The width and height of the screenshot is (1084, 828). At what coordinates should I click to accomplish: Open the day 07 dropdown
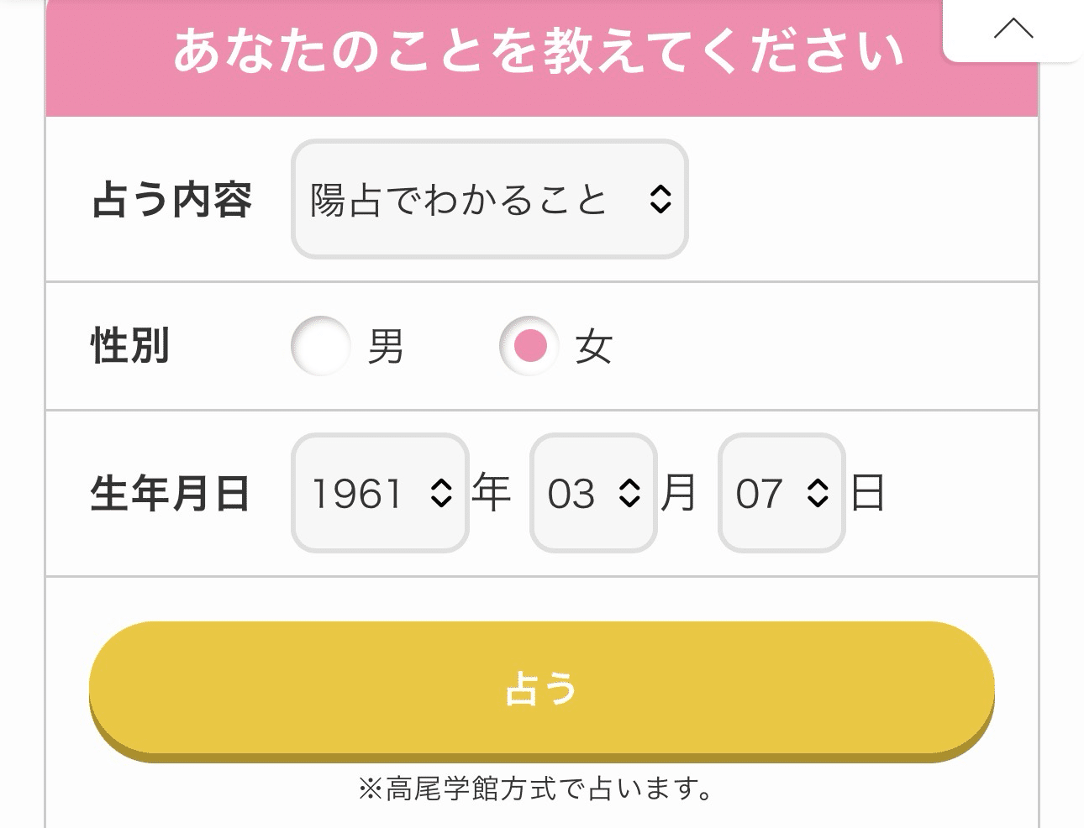[780, 494]
